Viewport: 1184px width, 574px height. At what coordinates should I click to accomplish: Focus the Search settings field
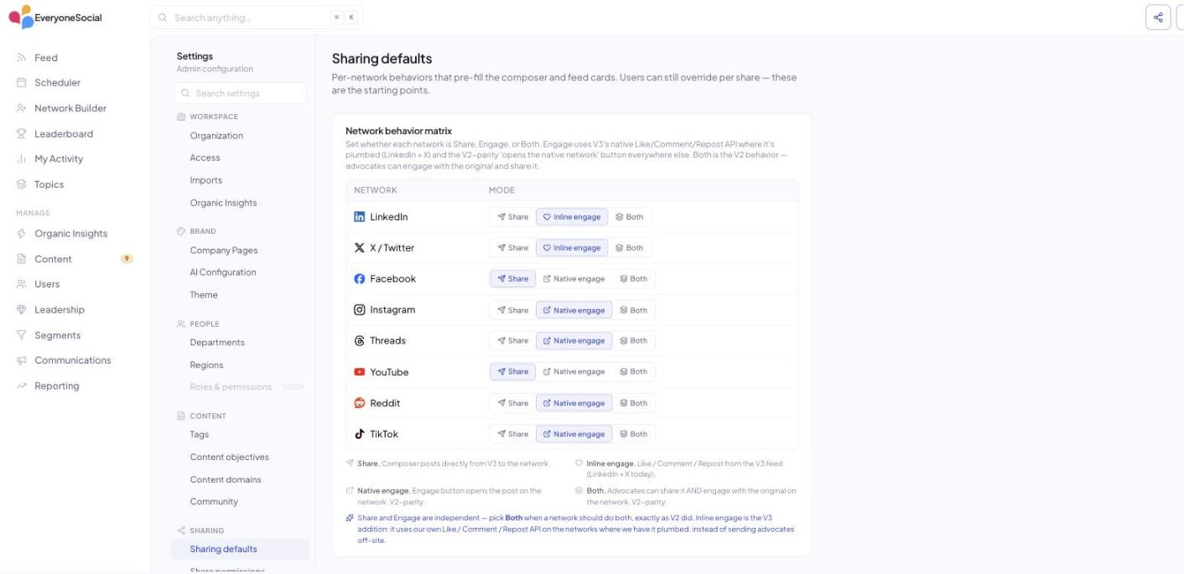pyautogui.click(x=241, y=94)
